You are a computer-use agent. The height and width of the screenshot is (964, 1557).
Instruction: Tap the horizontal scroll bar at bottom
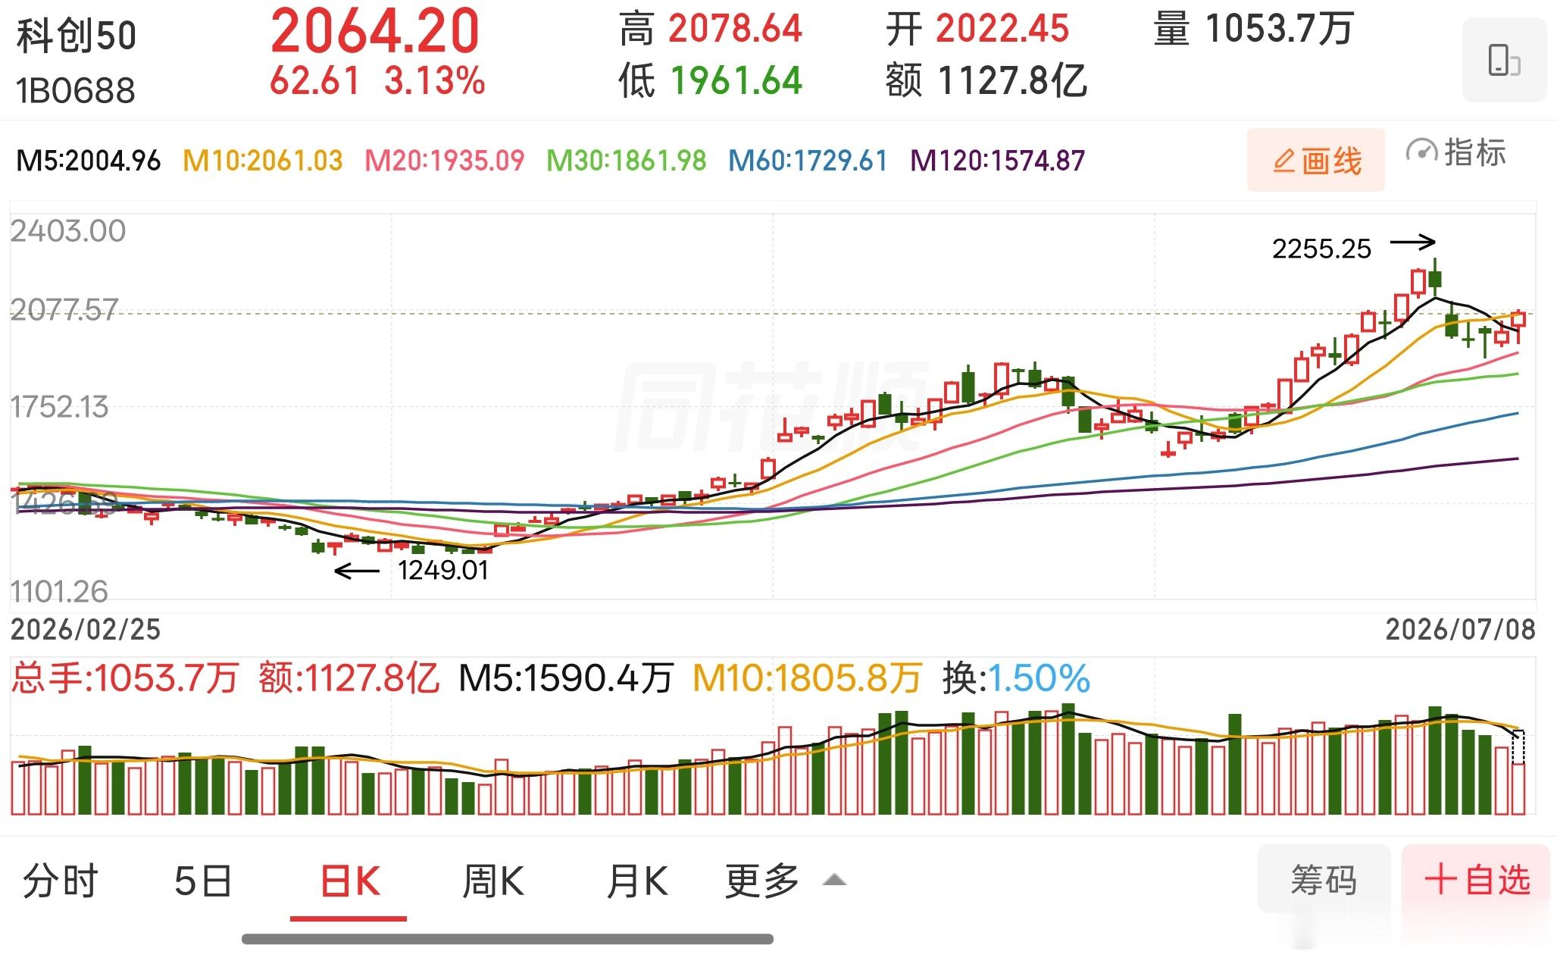tap(508, 939)
